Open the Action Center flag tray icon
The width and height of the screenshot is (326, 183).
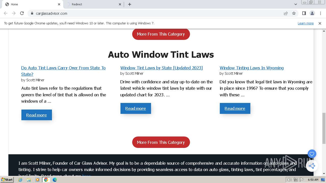302,180
